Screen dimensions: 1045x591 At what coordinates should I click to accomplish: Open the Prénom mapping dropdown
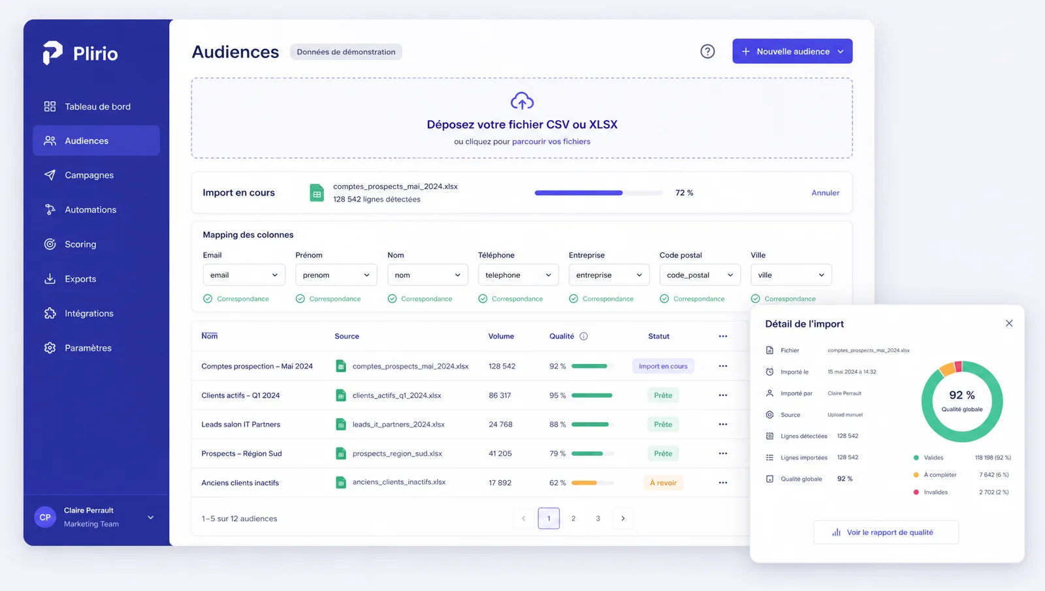[336, 275]
